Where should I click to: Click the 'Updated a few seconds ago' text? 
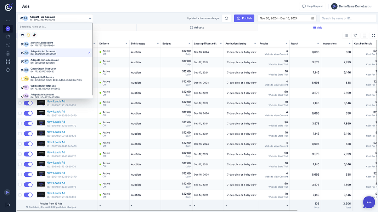203,18
